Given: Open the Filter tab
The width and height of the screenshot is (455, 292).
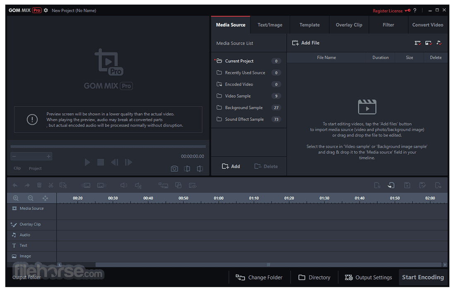Looking at the screenshot, I should (x=388, y=25).
